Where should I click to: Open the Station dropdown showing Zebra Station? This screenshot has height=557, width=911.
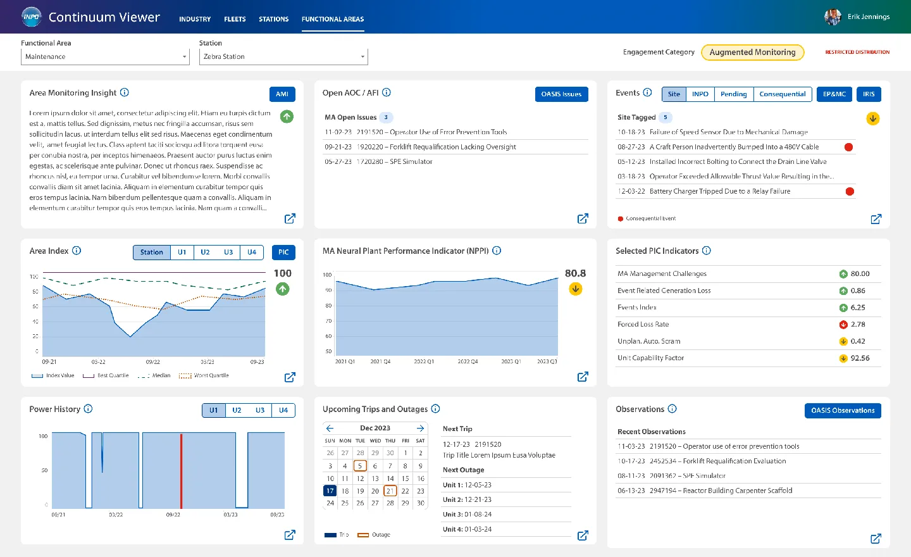283,56
